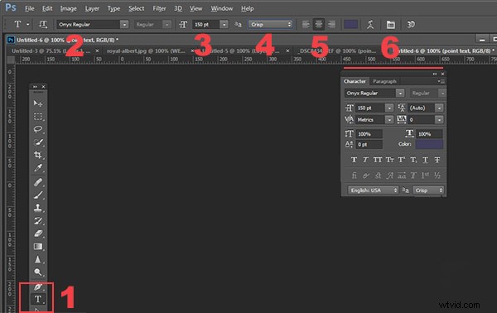The image size is (497, 313).
Task: Open leading (Auto) dropdown
Action: pos(439,108)
